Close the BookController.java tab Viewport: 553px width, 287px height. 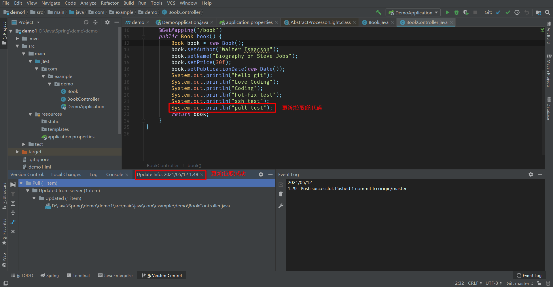coord(451,22)
